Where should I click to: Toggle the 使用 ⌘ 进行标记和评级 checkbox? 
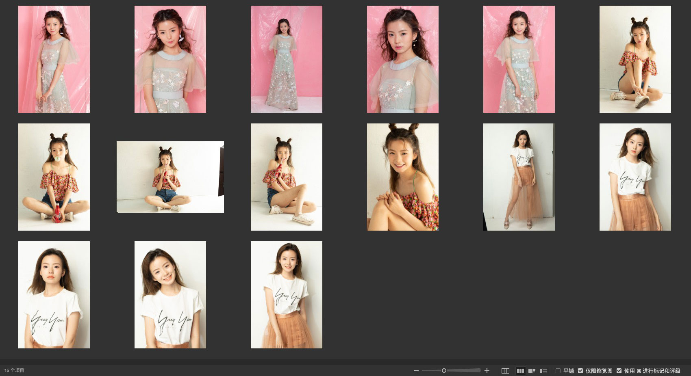click(619, 371)
